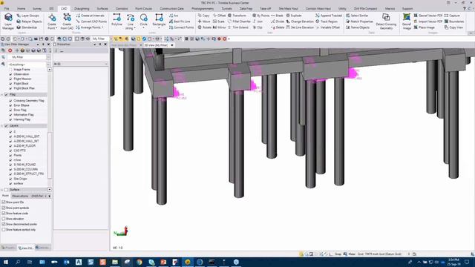Screen dimensions: 475x267
Task: Close the View Filter Manager panel
Action: click(48, 44)
